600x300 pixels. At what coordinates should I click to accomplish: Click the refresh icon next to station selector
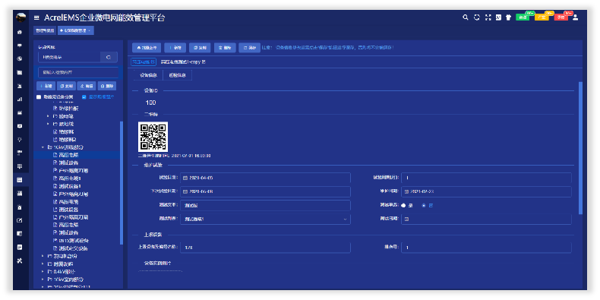click(109, 57)
